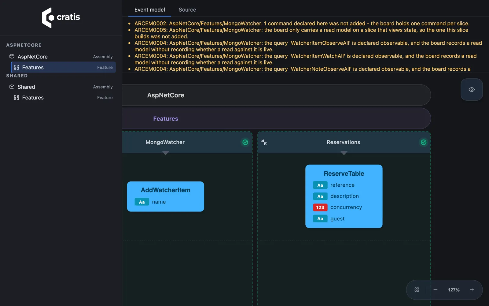Select the Event model tab

pos(150,10)
